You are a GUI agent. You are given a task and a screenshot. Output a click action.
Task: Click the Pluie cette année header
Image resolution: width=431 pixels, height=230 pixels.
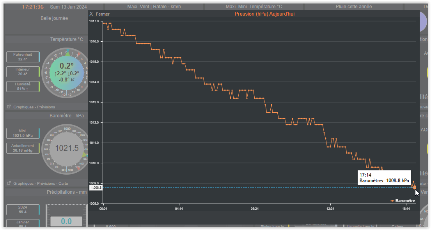point(354,7)
